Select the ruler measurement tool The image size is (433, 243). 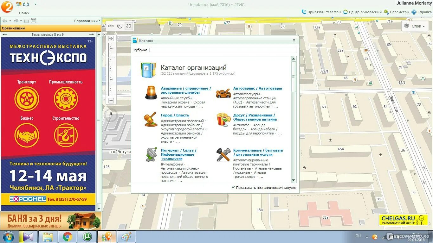111,26
